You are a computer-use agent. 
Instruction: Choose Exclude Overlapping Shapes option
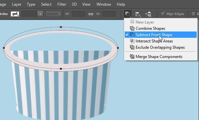[161, 47]
